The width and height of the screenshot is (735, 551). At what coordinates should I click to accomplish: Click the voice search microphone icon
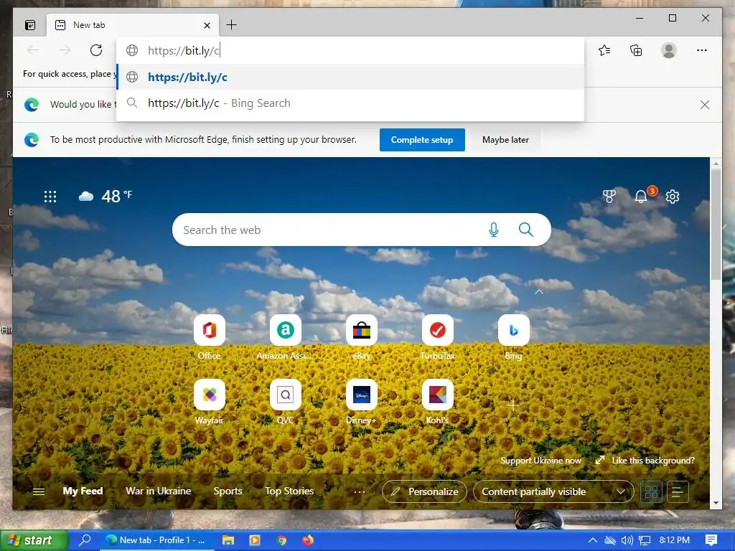494,230
